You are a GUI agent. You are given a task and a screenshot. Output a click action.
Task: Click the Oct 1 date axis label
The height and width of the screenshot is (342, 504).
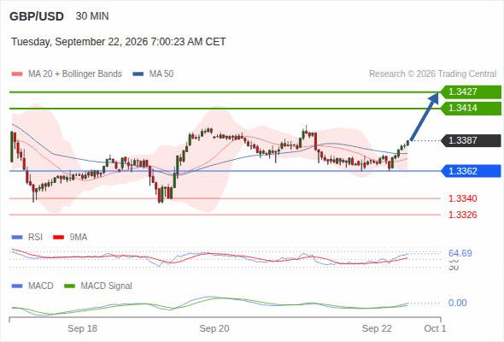tap(435, 328)
